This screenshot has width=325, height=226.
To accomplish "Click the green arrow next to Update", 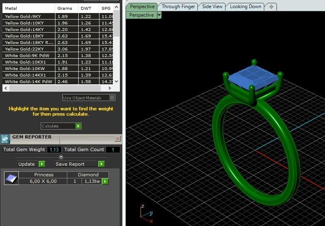I will [x=42, y=164].
